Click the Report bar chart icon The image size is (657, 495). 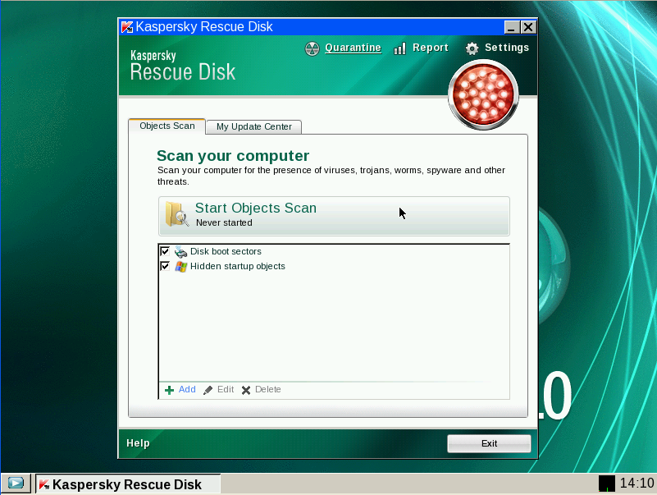pos(399,48)
